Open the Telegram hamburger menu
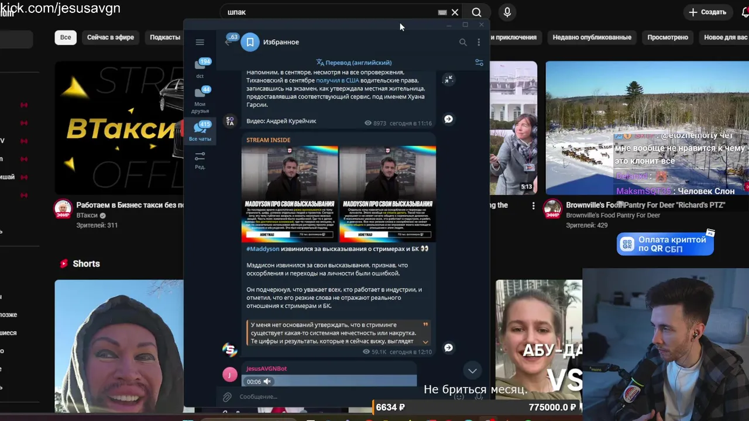This screenshot has width=749, height=421. click(x=200, y=42)
